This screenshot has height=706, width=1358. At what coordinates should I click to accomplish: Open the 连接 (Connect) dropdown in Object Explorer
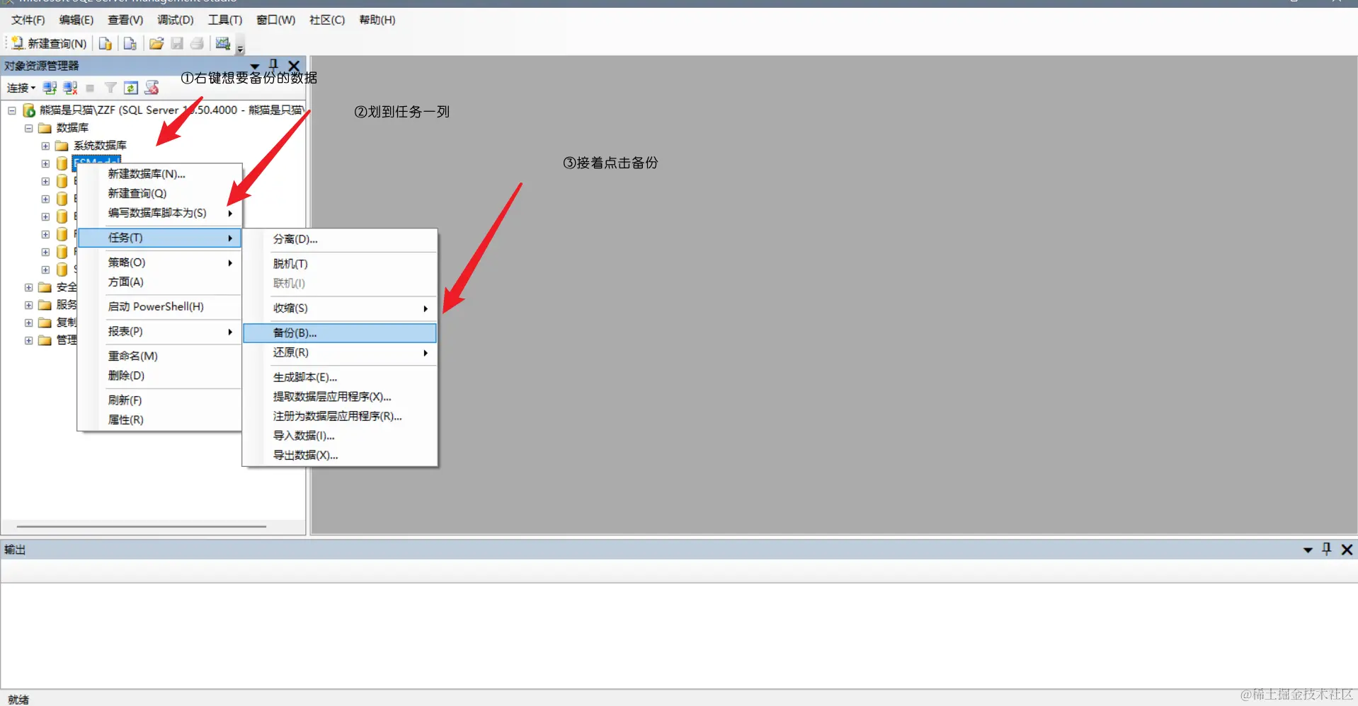[21, 88]
